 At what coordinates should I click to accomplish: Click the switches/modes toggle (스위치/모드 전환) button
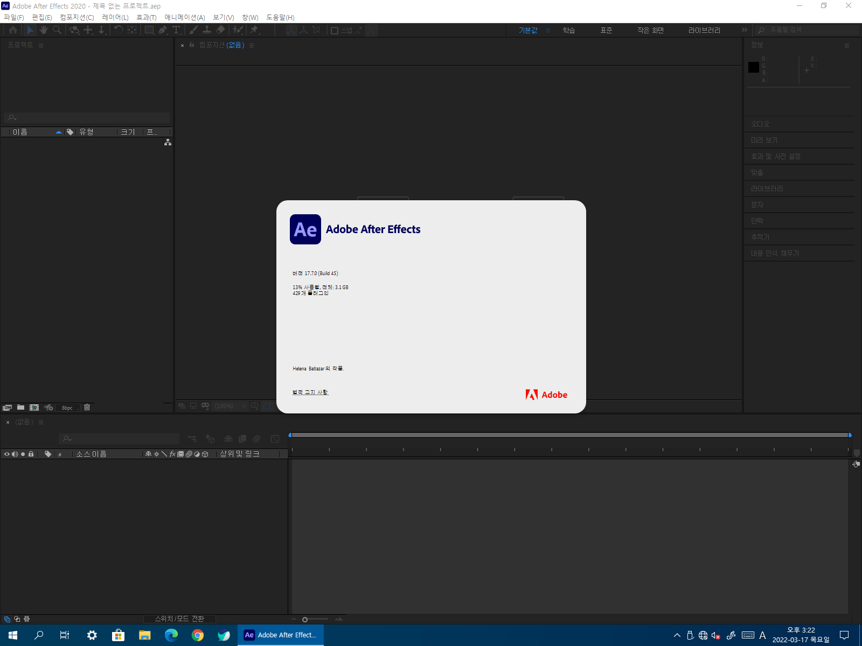pyautogui.click(x=179, y=619)
